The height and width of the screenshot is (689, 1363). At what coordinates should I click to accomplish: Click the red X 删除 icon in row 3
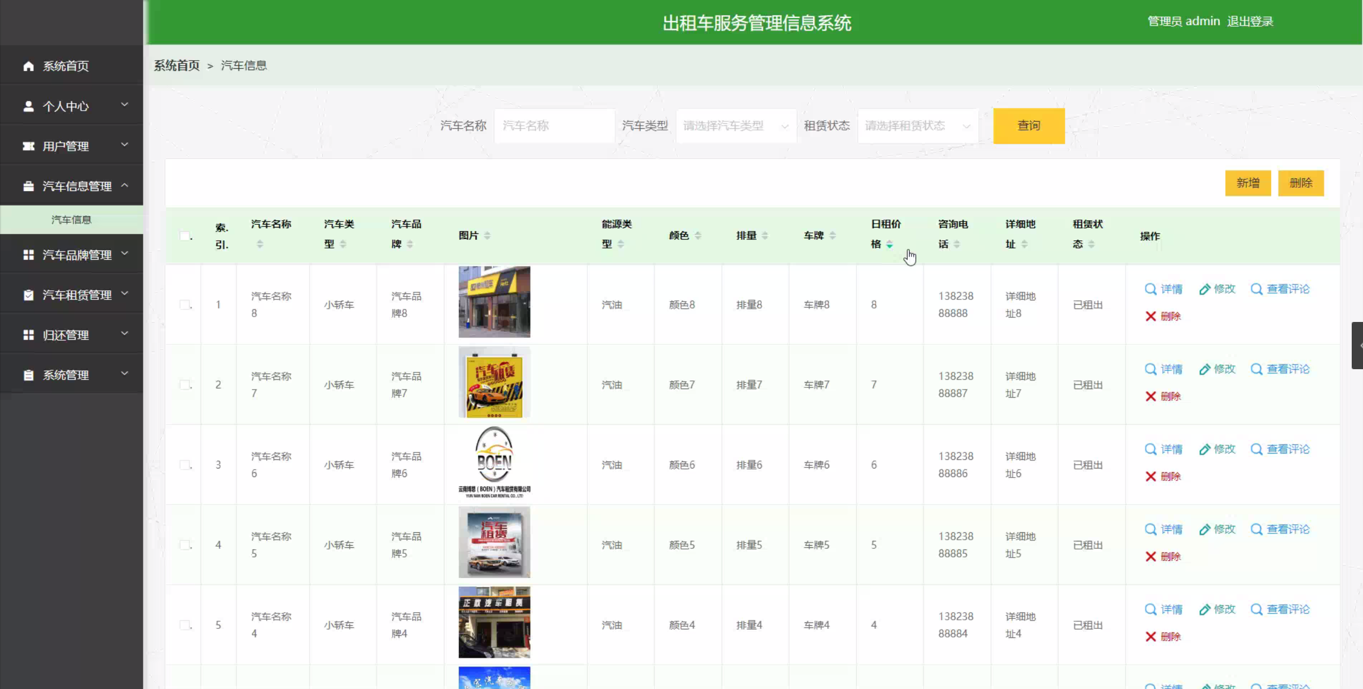(x=1150, y=477)
